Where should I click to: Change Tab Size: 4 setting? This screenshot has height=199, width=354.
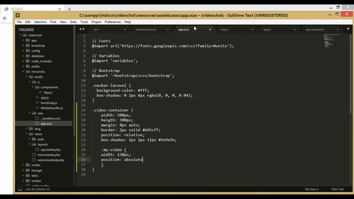[311, 189]
